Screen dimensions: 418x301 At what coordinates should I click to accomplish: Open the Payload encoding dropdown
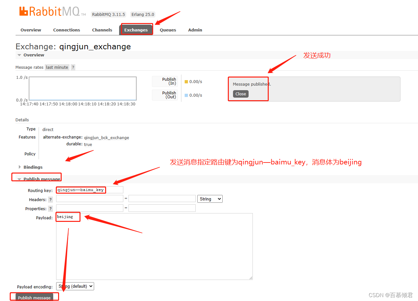point(75,286)
